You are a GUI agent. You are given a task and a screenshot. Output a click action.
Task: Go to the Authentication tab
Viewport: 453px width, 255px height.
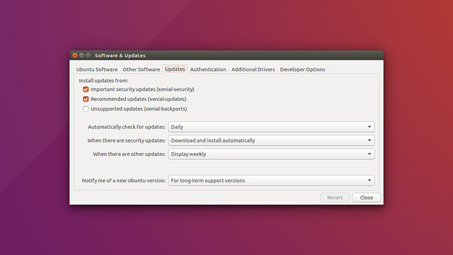coord(208,70)
